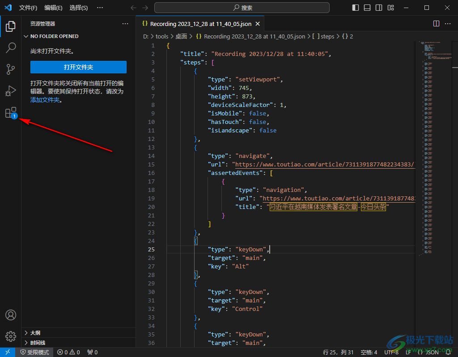The height and width of the screenshot is (357, 458).
Task: Open the 文件(F) menu
Action: pyautogui.click(x=28, y=8)
